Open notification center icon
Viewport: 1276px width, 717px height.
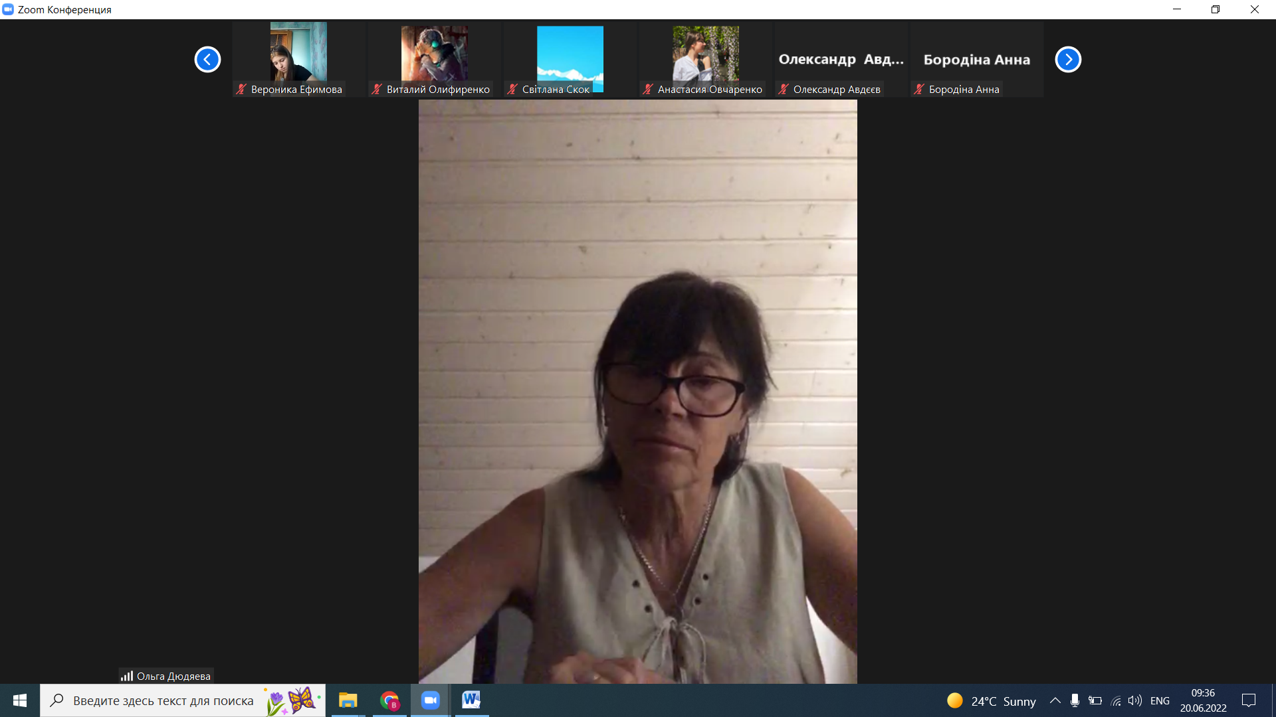tap(1249, 700)
